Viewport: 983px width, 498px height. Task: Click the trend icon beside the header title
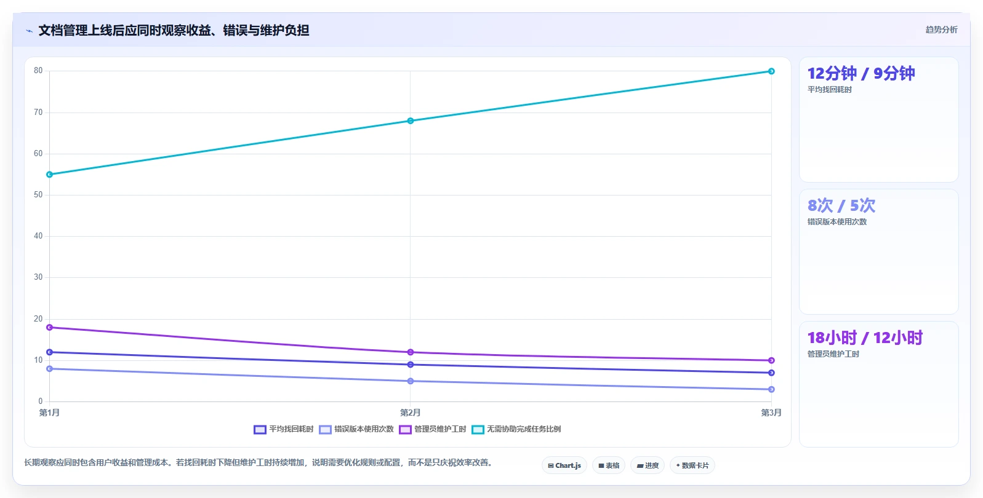point(29,31)
